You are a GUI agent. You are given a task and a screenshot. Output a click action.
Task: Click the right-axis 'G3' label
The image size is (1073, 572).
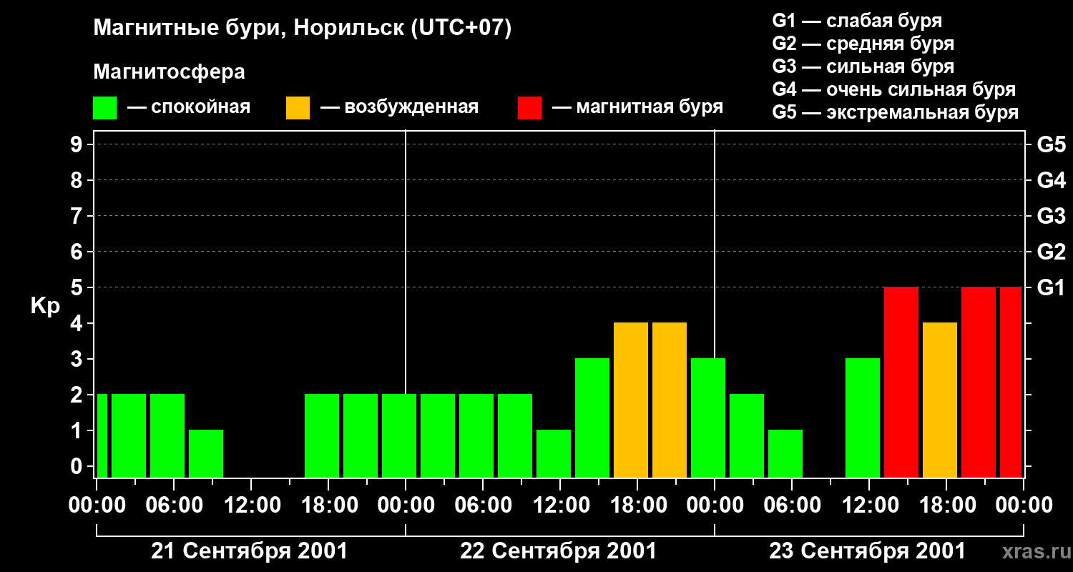coord(1051,216)
